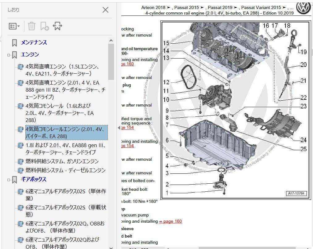Viewport: 313px width, 249px height.
Task: Click book icon for 1.6L 2.0L EA 288
Action: (21, 106)
